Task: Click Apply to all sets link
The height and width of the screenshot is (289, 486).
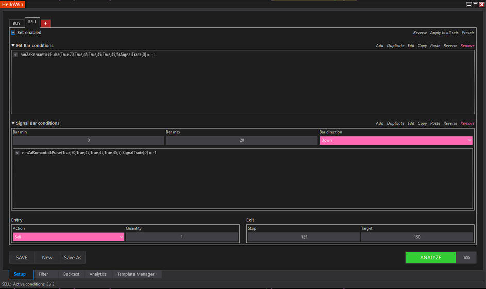Action: [x=444, y=33]
